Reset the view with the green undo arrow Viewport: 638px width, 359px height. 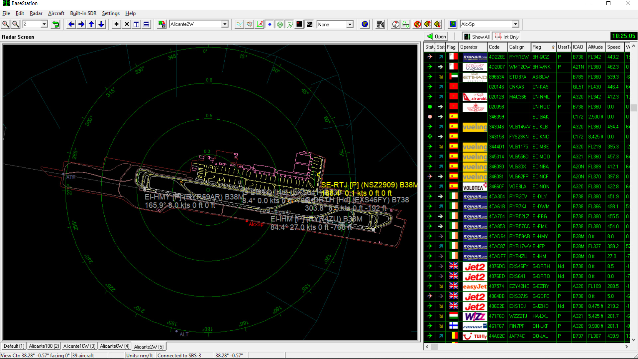pyautogui.click(x=56, y=24)
